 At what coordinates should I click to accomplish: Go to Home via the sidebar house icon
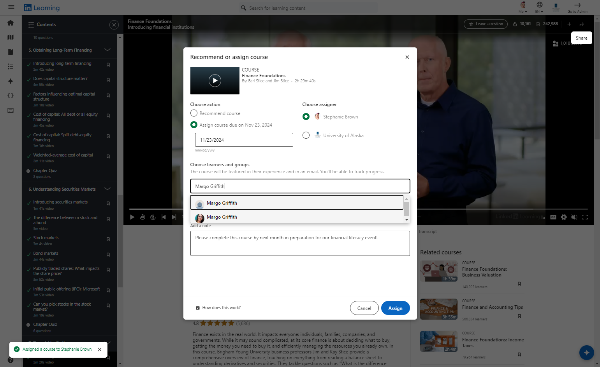coord(11,23)
